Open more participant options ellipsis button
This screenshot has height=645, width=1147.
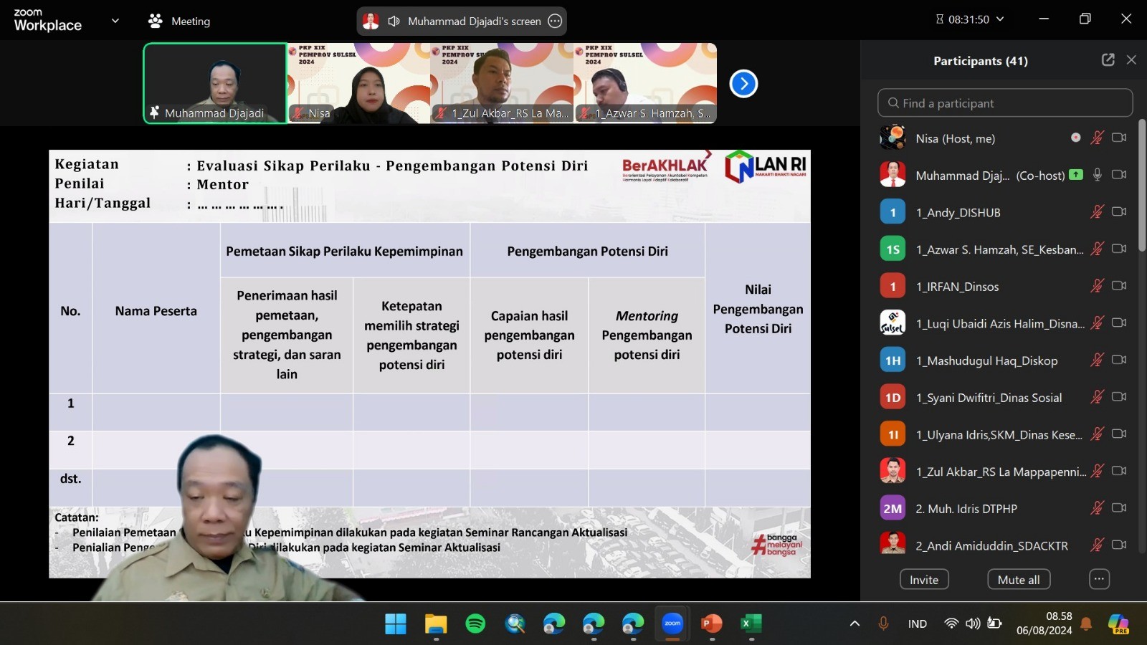(x=1099, y=579)
